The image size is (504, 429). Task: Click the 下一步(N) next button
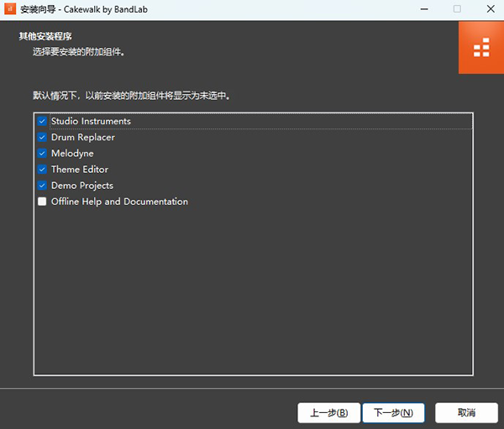point(393,412)
